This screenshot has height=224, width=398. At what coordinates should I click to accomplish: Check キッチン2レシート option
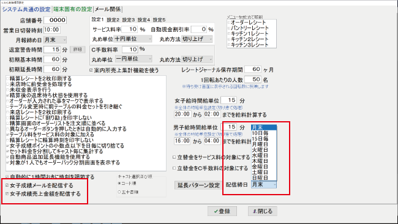(229, 39)
